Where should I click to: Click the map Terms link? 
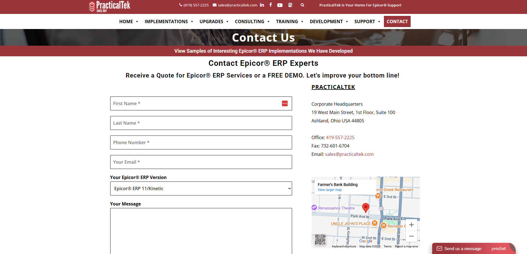tap(388, 246)
